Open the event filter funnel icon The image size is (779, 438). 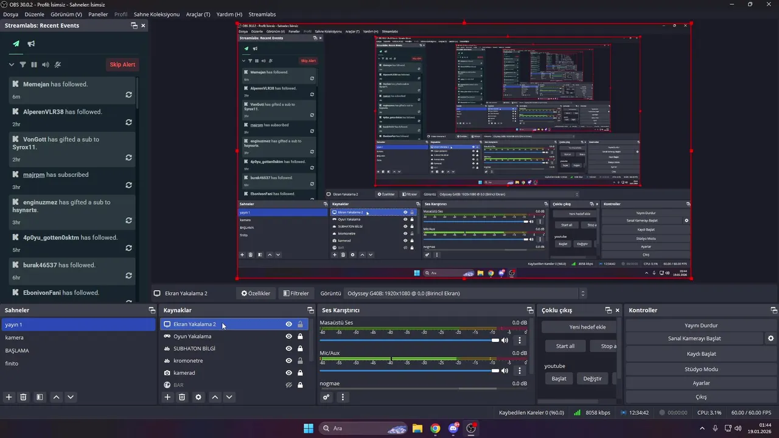coord(23,64)
